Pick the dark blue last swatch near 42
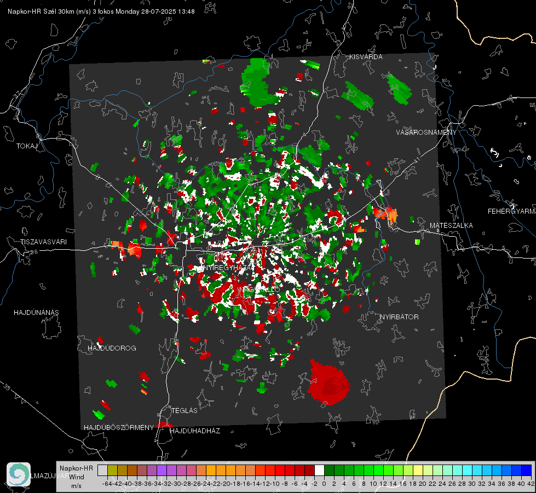Viewport: 536px width, 493px height. (x=527, y=470)
